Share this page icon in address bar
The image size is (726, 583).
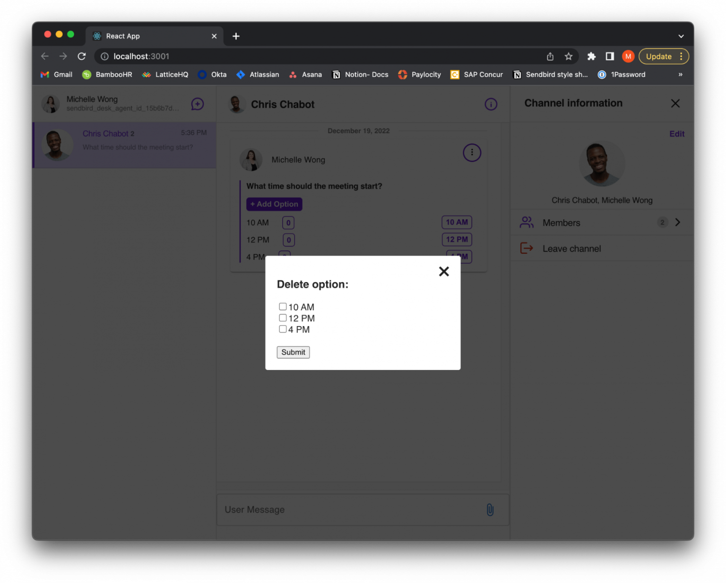pos(550,56)
